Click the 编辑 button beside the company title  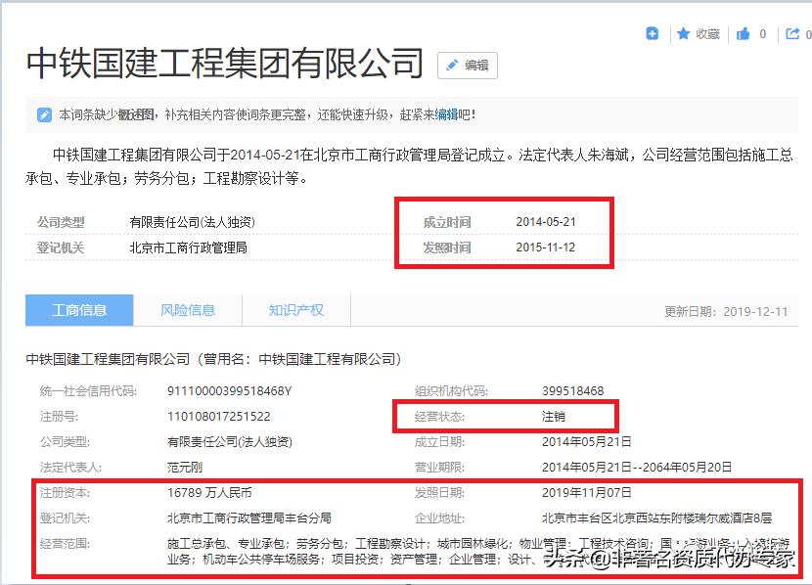(x=467, y=66)
